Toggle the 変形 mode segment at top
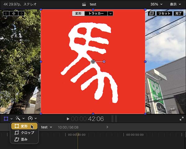This screenshot has height=149, width=186. 78,14
